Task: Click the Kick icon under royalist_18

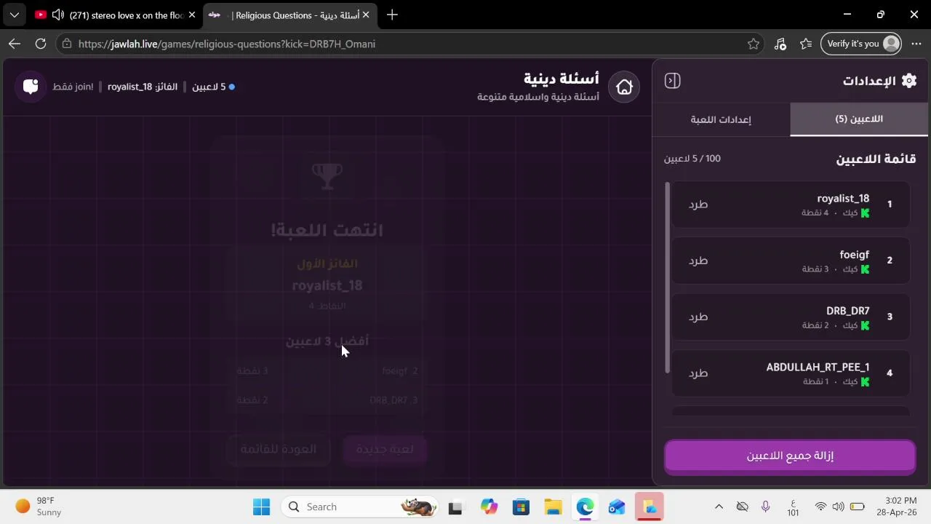Action: 865,213
